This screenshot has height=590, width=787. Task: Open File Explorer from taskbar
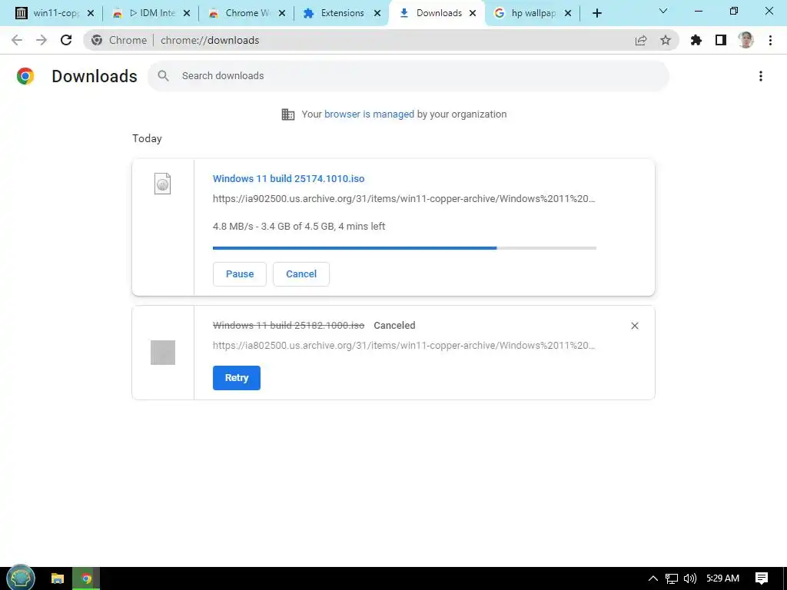pyautogui.click(x=58, y=579)
